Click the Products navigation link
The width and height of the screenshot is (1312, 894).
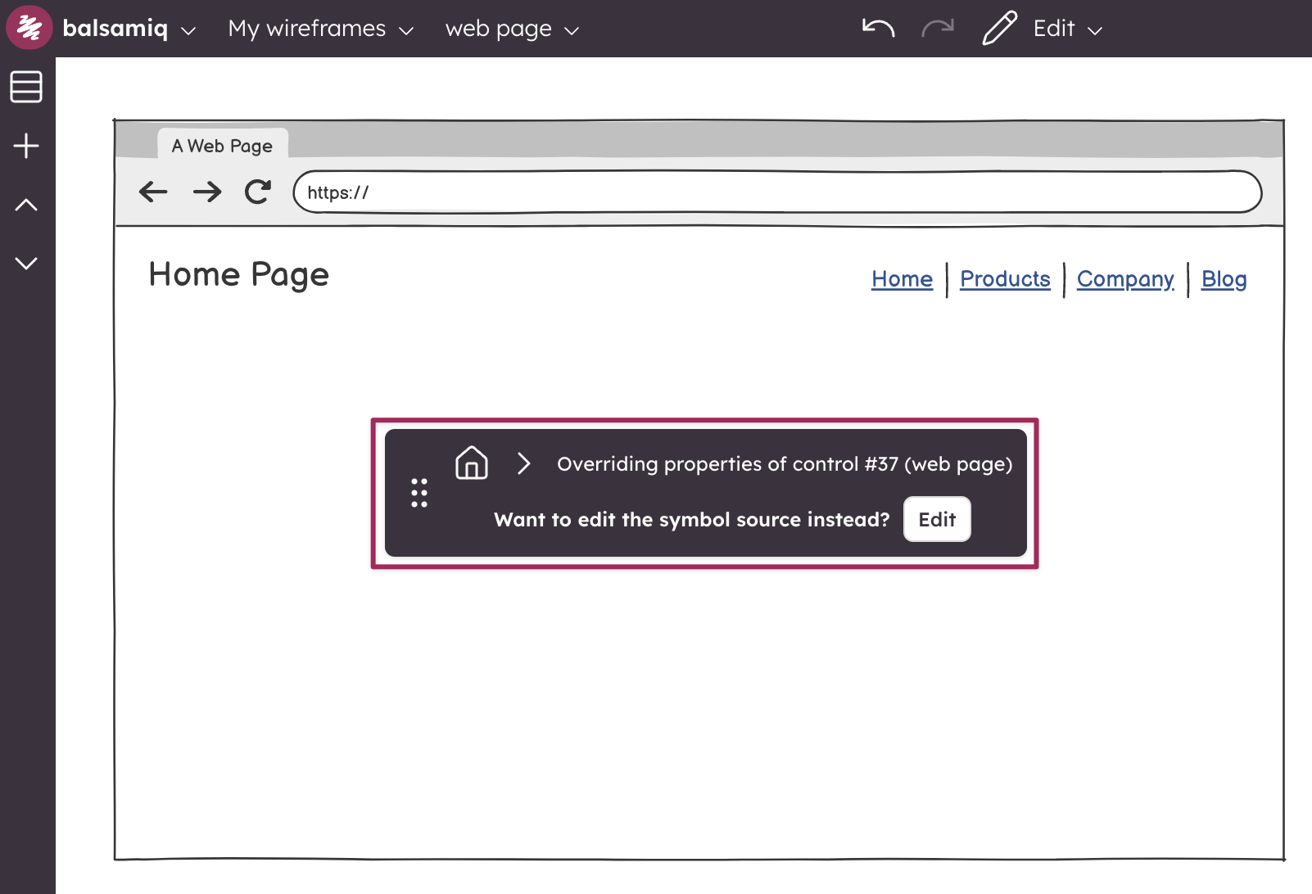(1005, 279)
